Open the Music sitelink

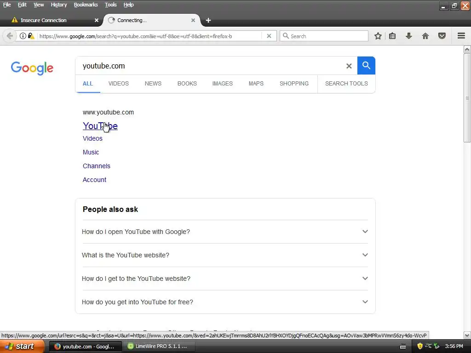click(91, 152)
